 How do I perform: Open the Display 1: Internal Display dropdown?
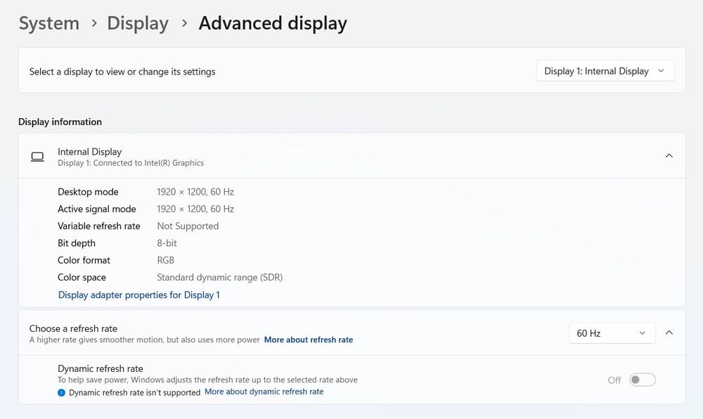pyautogui.click(x=605, y=71)
